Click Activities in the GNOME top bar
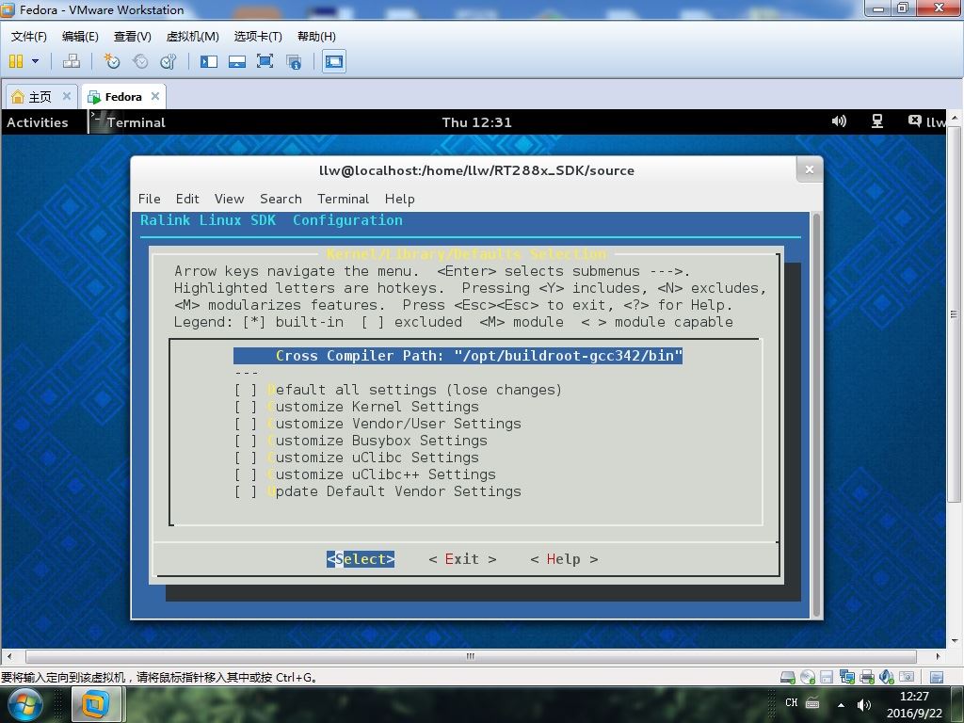Screen dimensions: 964x723 [x=38, y=122]
